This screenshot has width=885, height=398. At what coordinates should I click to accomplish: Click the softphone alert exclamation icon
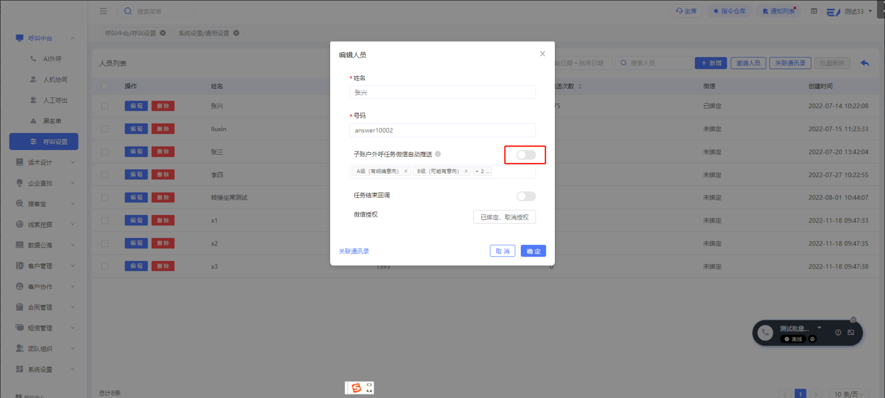838,332
